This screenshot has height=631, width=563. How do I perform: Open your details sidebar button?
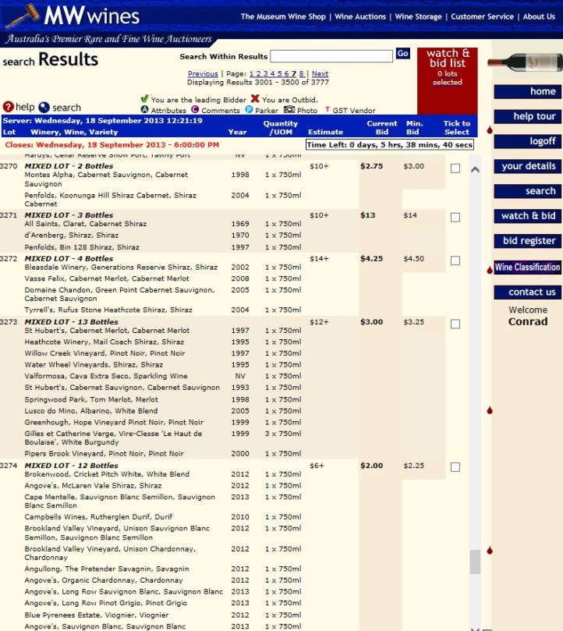(527, 167)
